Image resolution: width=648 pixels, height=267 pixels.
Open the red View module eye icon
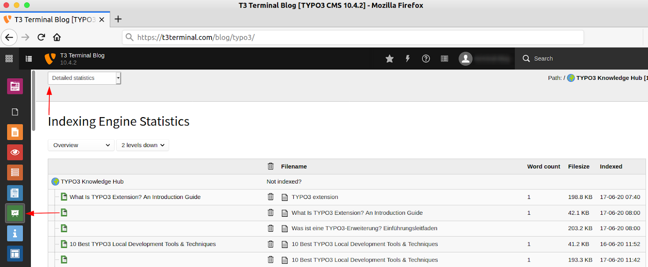15,152
